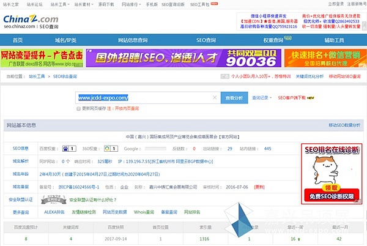Image resolution: width=367 pixels, height=246 pixels.
Task: Click the 备案查询 link
Action: pos(169,212)
